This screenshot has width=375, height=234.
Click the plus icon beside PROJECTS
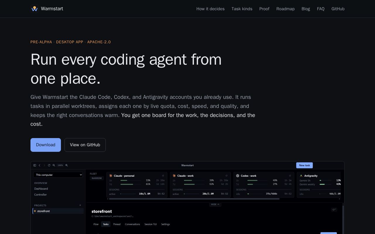[x=80, y=205]
